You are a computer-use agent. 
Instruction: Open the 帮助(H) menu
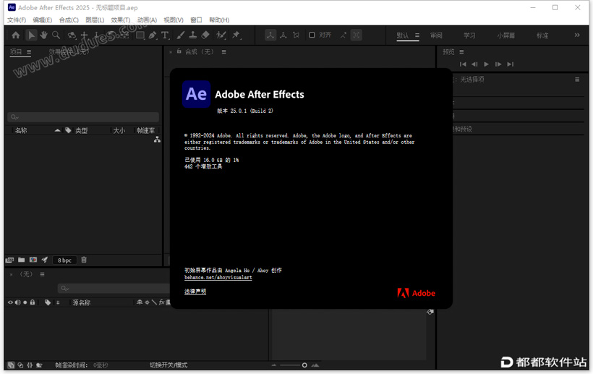pos(219,20)
